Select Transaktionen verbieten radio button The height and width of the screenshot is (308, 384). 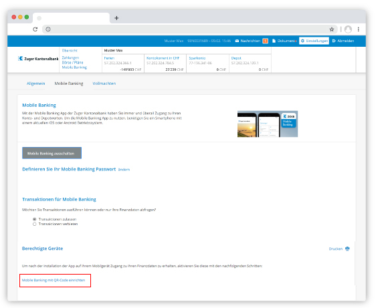tap(35, 224)
